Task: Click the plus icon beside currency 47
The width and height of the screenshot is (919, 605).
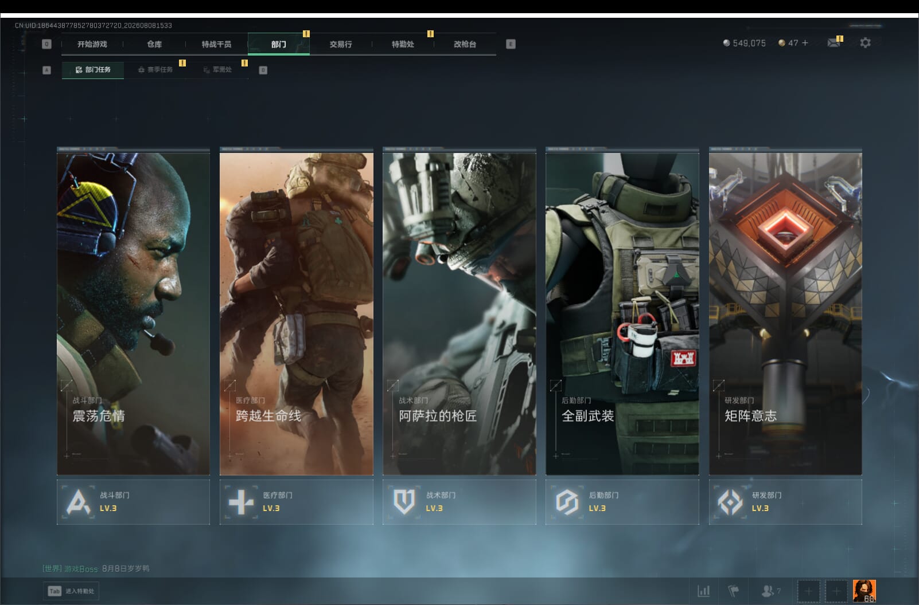Action: point(805,43)
